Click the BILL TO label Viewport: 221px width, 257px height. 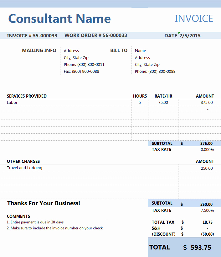[x=119, y=50]
